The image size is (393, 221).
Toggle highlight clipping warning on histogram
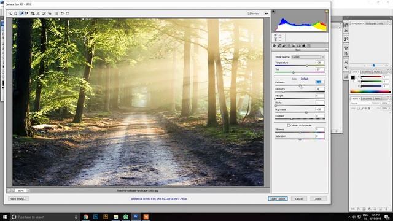(326, 12)
